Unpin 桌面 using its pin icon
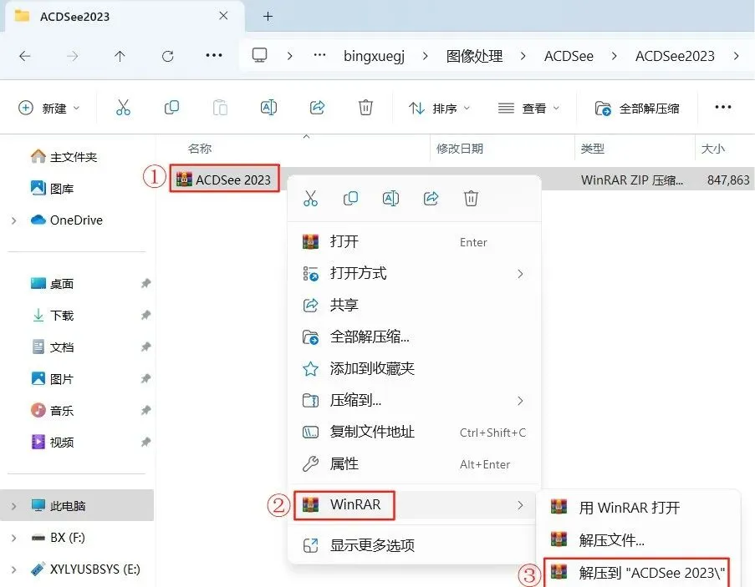This screenshot has height=587, width=755. click(x=145, y=284)
